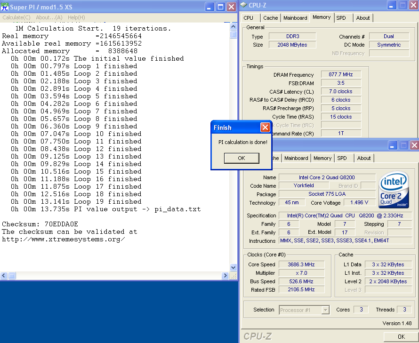This screenshot has width=419, height=343.
Task: Click the PI value output pi_data.txt line
Action: [x=106, y=209]
